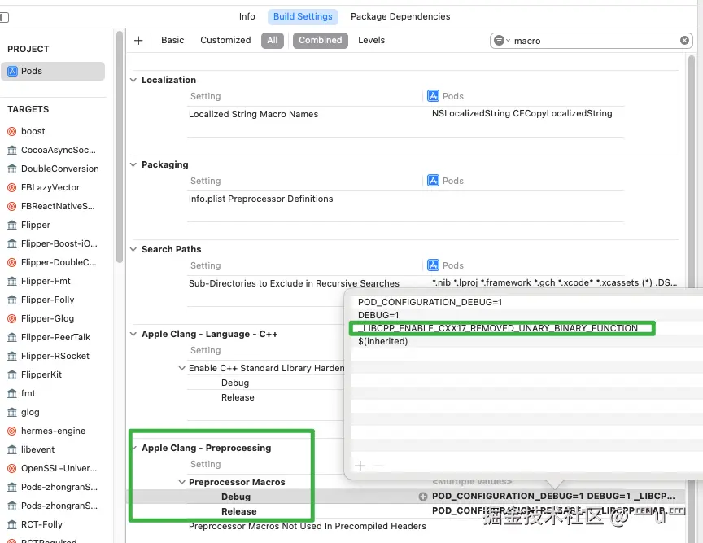This screenshot has width=703, height=543.
Task: Remove selected macro entry with minus button
Action: pos(378,466)
